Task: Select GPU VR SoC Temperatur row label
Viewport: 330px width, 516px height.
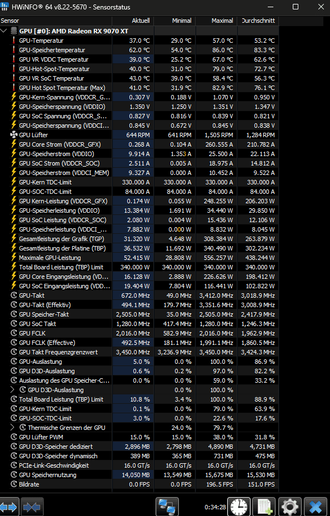Action: (x=51, y=78)
